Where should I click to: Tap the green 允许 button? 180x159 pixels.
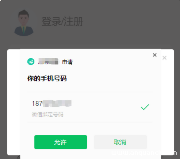click(61, 142)
